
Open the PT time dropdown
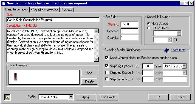[169, 40]
